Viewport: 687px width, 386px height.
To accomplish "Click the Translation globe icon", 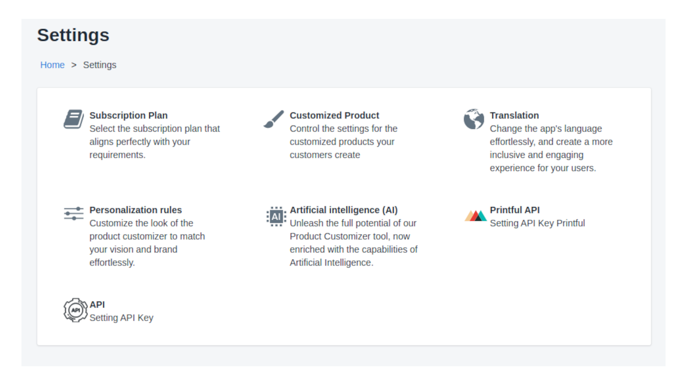I will coord(474,119).
